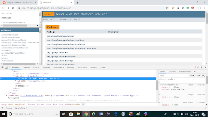Switch to Blogger Selenium Tutorial tab
The height and width of the screenshot is (117, 208).
click(x=19, y=3)
